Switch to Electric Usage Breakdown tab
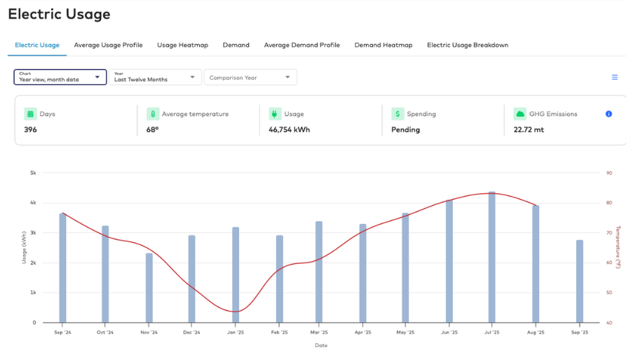The height and width of the screenshot is (350, 631). (x=467, y=45)
